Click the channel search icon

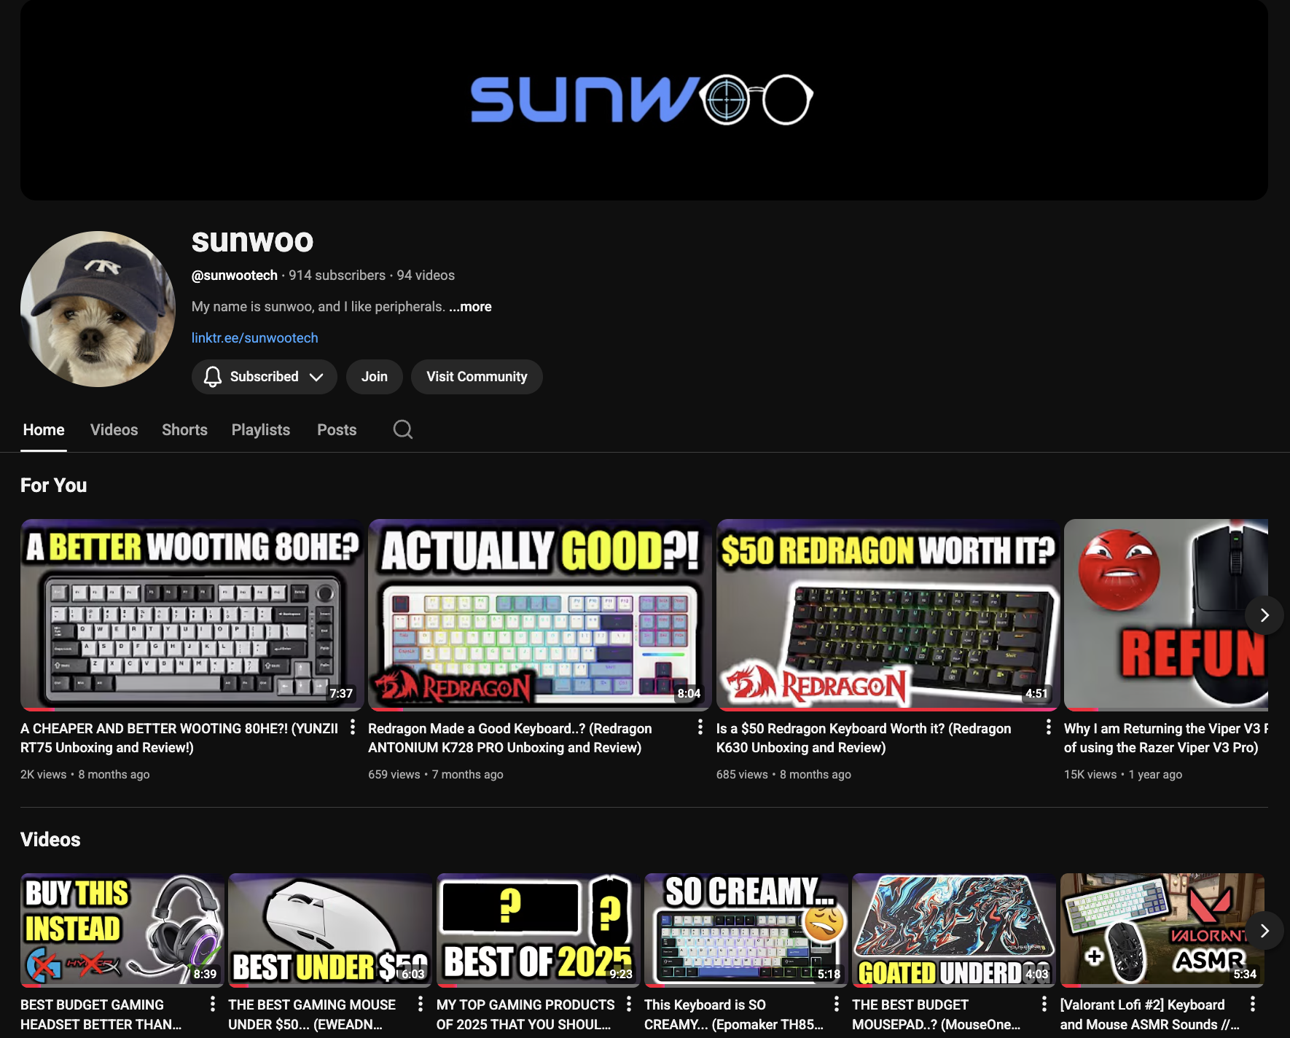click(x=402, y=429)
